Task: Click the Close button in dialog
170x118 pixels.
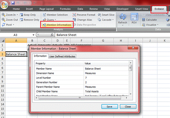Action: pyautogui.click(x=128, y=107)
